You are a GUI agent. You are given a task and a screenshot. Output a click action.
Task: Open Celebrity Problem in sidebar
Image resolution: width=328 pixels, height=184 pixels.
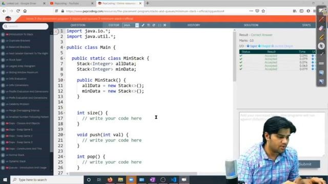pyautogui.click(x=19, y=104)
